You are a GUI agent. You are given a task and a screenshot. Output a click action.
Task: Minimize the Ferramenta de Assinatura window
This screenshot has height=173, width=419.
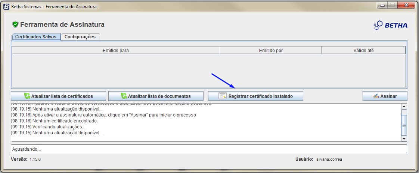(381, 5)
